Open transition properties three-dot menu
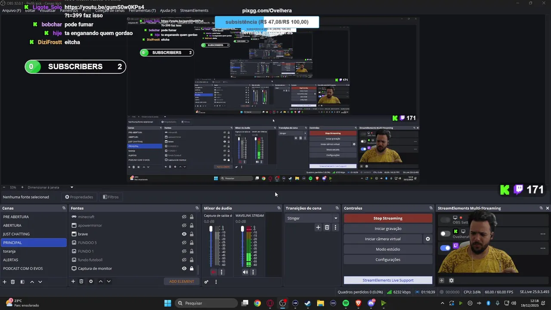Image resolution: width=551 pixels, height=310 pixels. (335, 227)
